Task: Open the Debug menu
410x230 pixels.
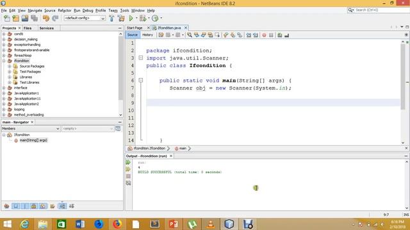Action: 88,10
